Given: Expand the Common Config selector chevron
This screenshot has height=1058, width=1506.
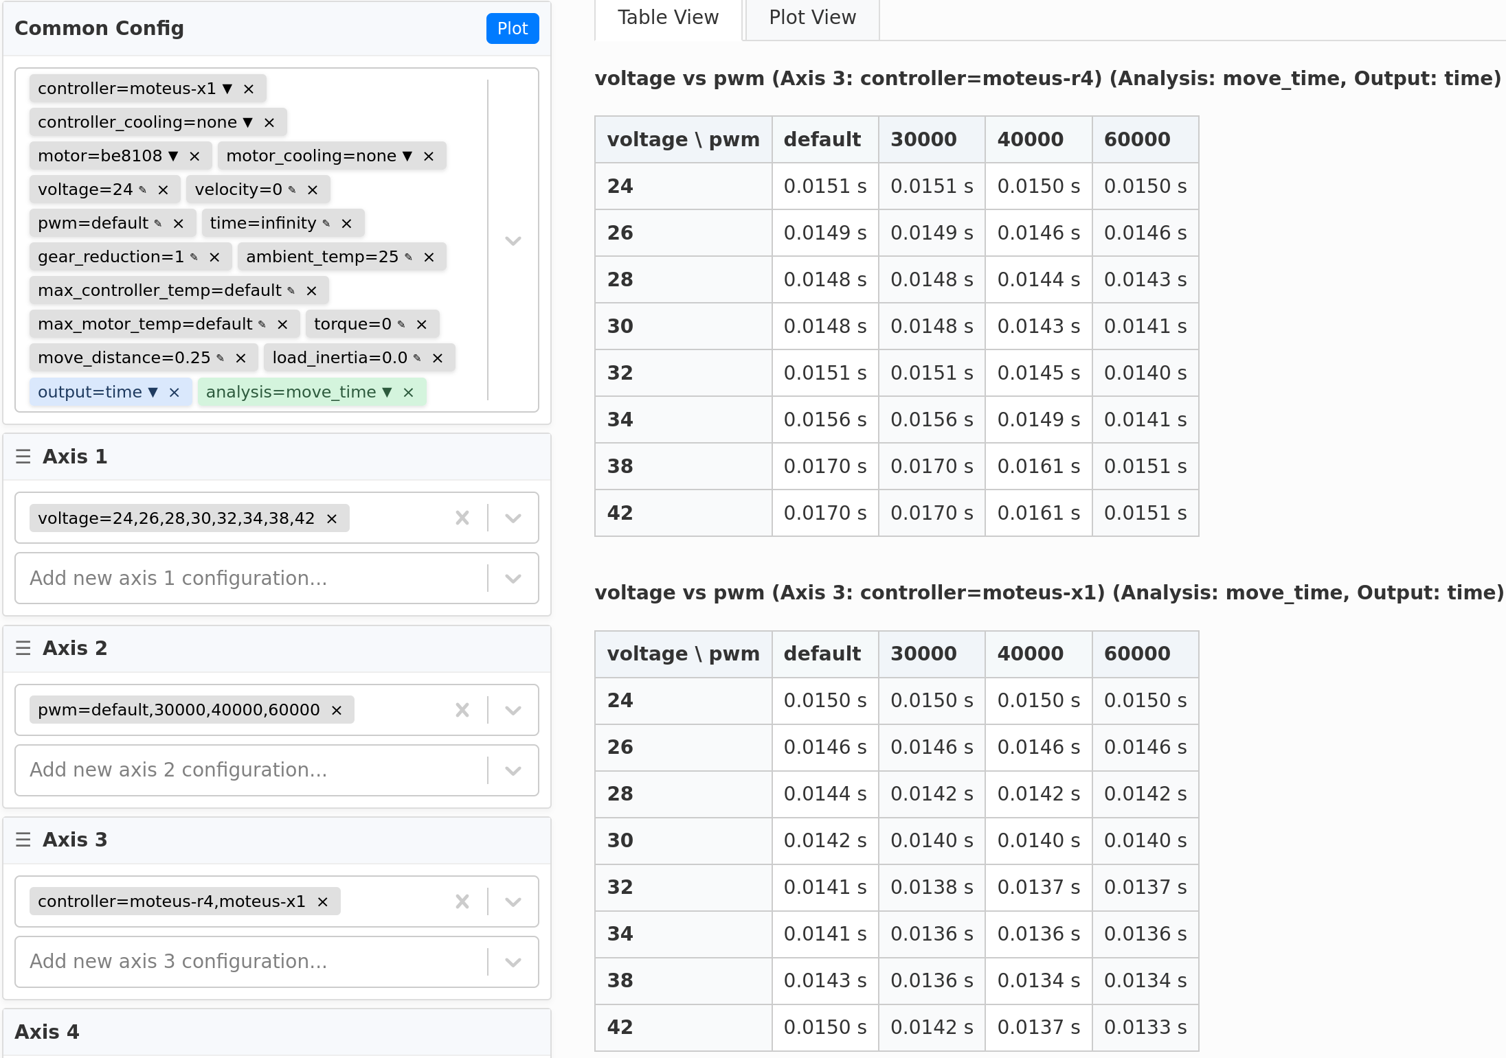Looking at the screenshot, I should pos(513,240).
